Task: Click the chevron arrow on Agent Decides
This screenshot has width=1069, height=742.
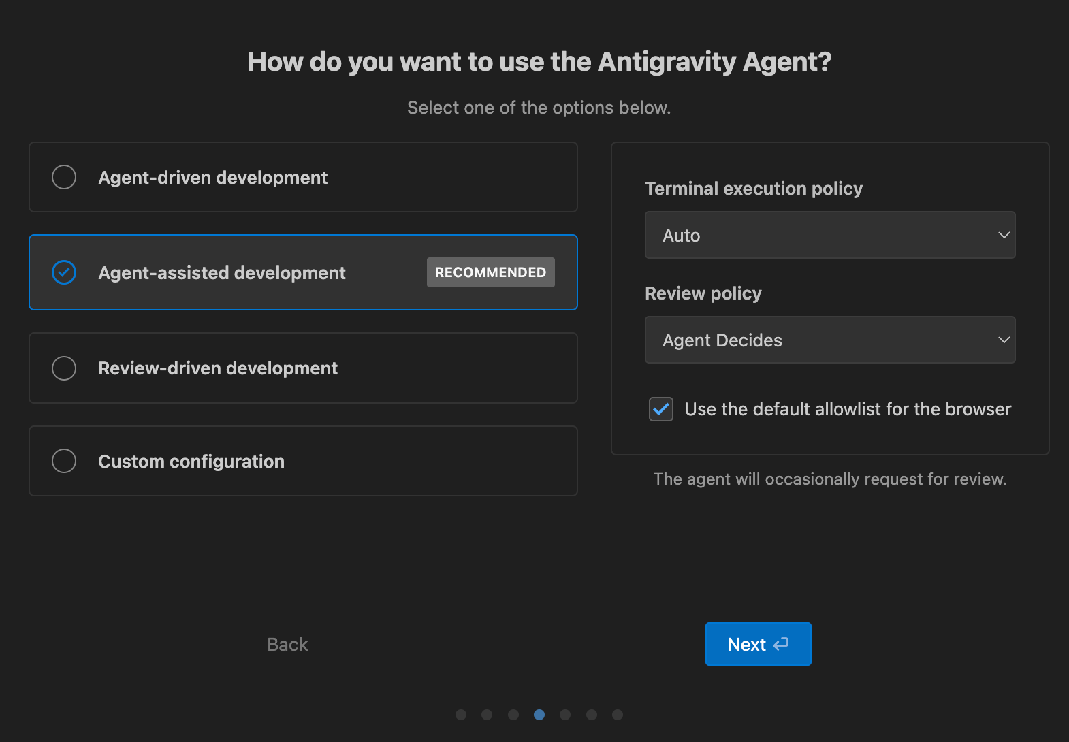Action: [1004, 340]
